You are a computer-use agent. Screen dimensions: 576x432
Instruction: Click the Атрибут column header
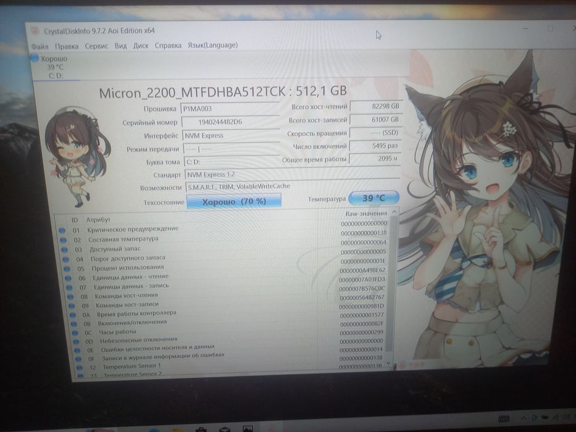tap(98, 220)
